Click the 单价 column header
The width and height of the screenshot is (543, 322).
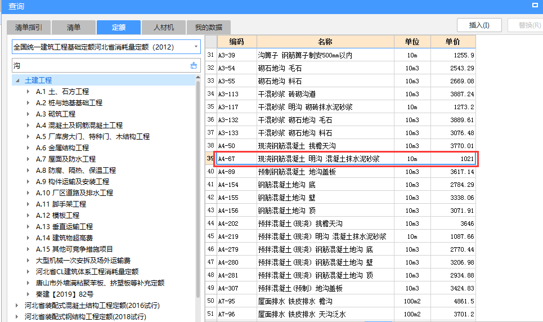453,42
